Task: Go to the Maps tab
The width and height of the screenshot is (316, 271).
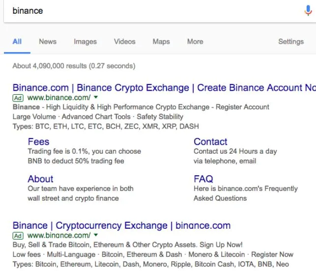Action: [161, 42]
